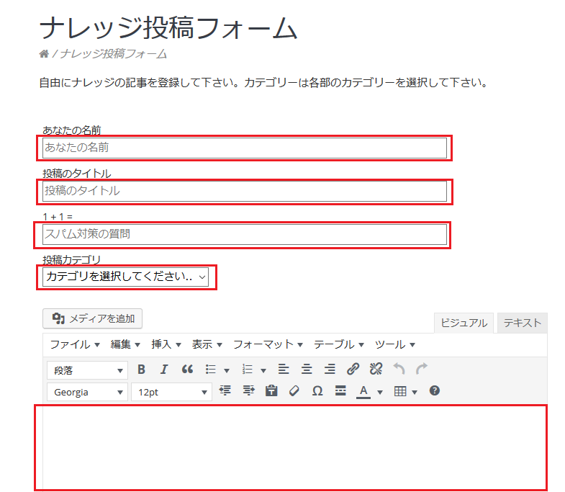Click the remove link icon
The width and height of the screenshot is (565, 492).
click(x=376, y=370)
